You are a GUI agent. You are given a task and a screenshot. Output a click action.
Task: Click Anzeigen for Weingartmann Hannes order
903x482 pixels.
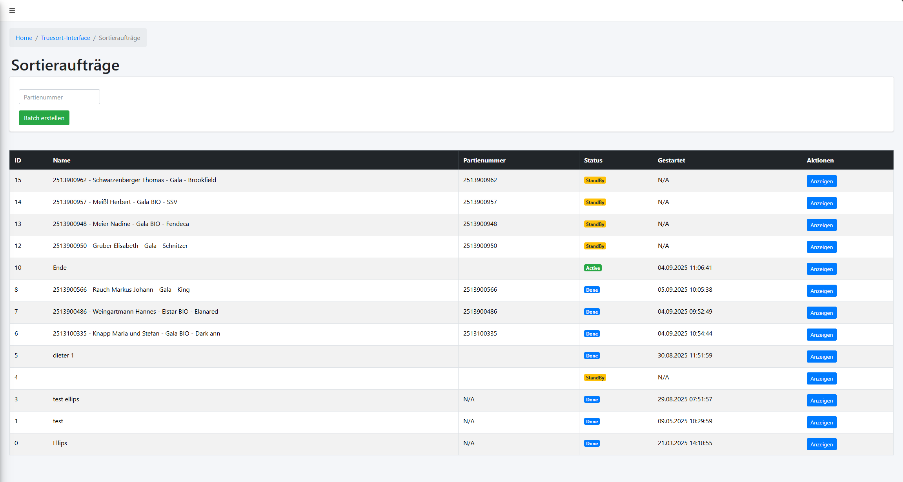[x=821, y=313]
